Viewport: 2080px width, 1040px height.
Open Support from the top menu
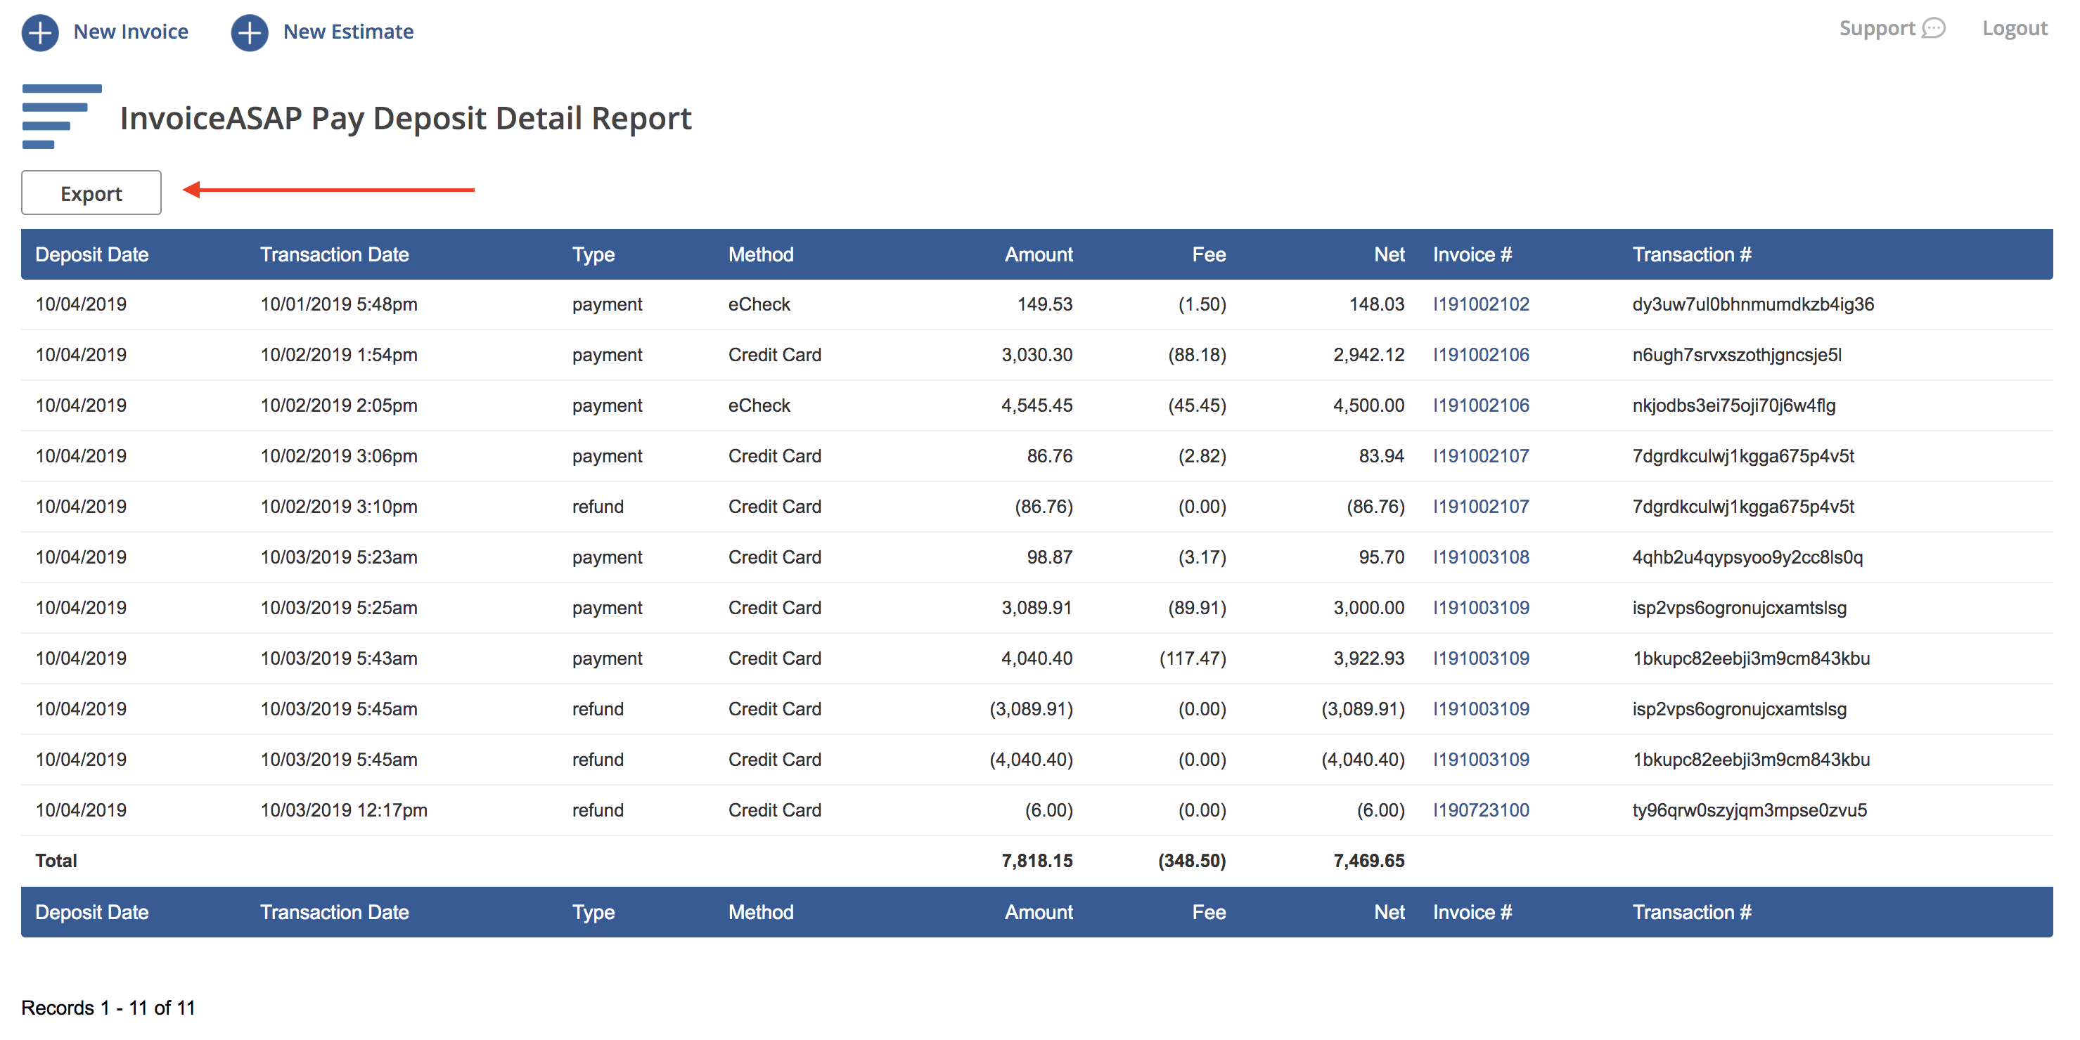click(1877, 27)
